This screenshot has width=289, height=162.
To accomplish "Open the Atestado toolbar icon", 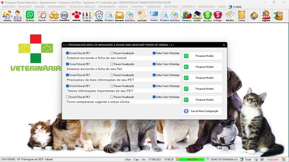I will pyautogui.click(x=142, y=15).
